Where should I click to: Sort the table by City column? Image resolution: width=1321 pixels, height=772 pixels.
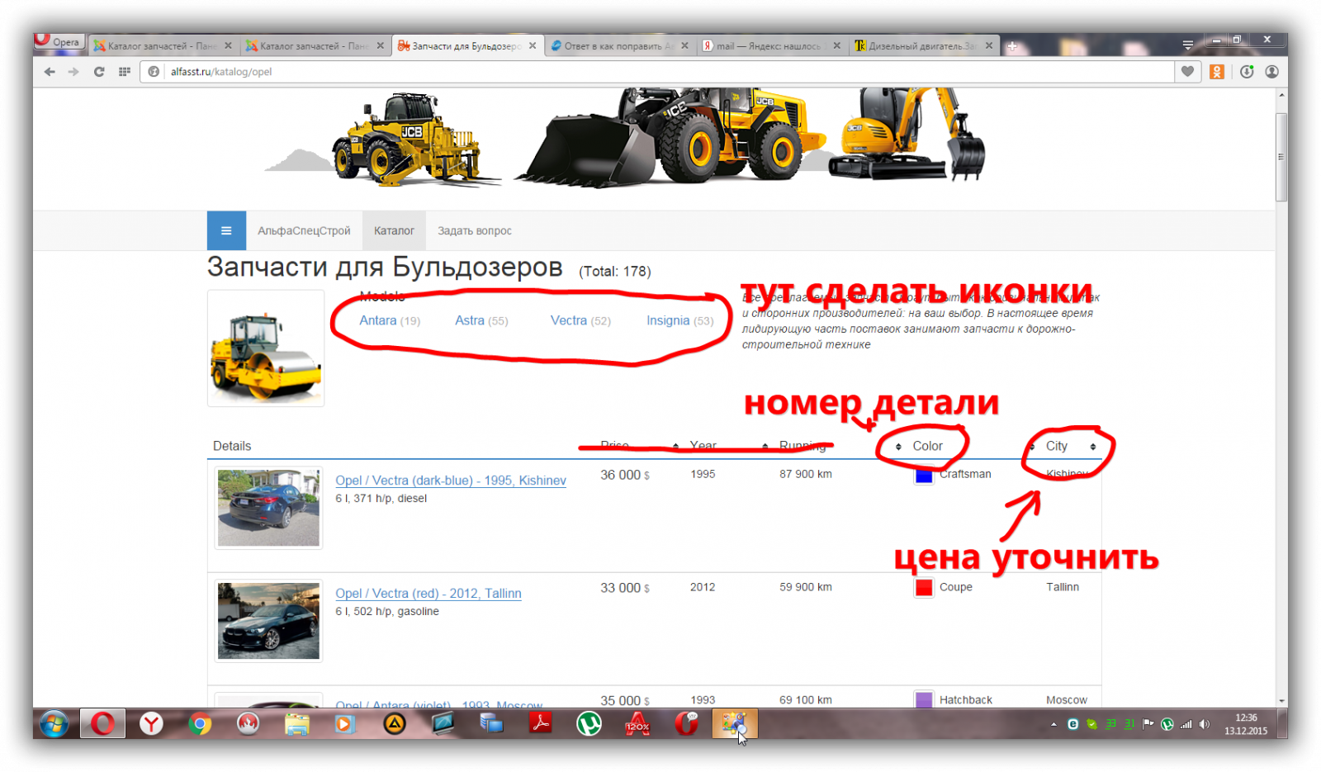(1057, 446)
